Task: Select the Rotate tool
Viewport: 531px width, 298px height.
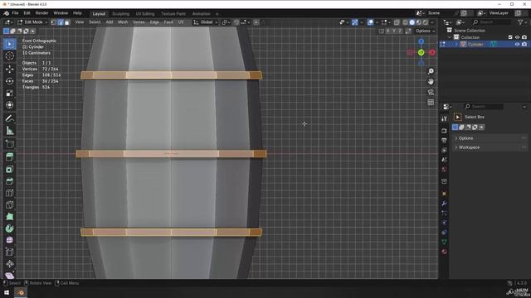Action: tap(9, 81)
